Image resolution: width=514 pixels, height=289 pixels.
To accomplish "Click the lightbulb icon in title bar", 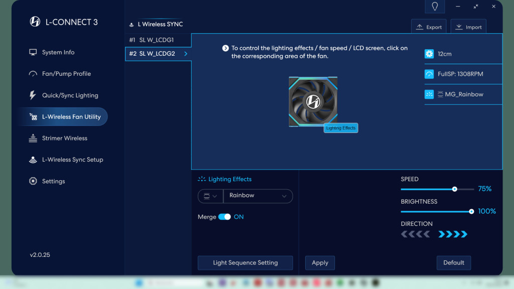I will [435, 7].
